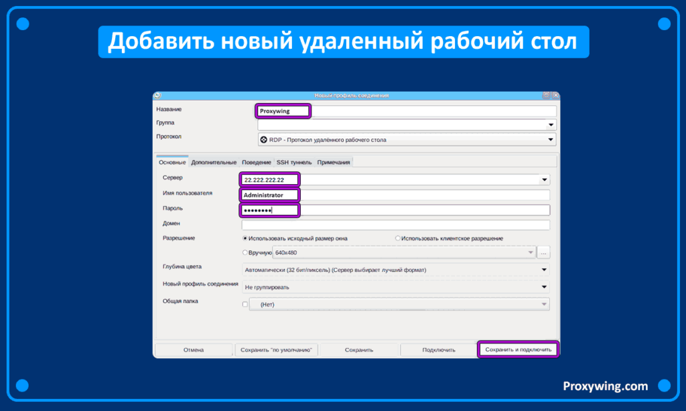Click the Подключить button

click(x=438, y=350)
